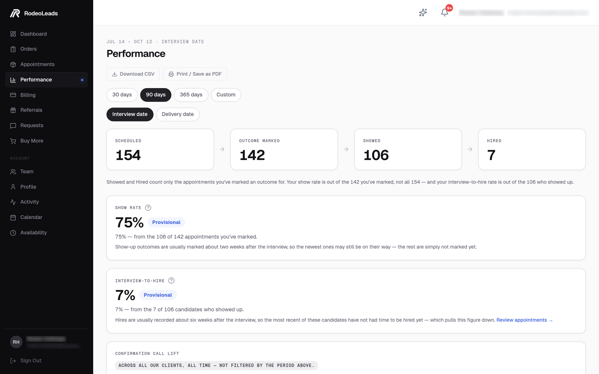599x374 pixels.
Task: Click the Sign Out label
Action: (31, 361)
